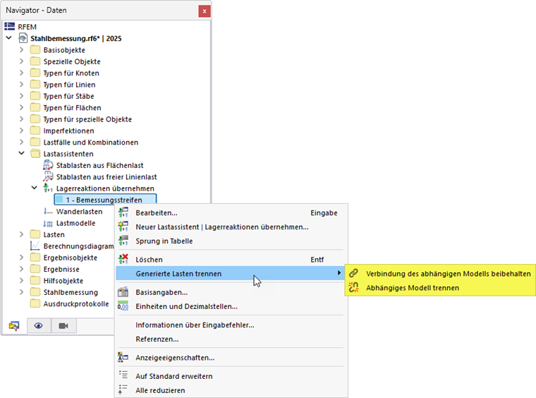536x398 pixels.
Task: Click the Stahlbemessung folder icon
Action: [x=35, y=292]
